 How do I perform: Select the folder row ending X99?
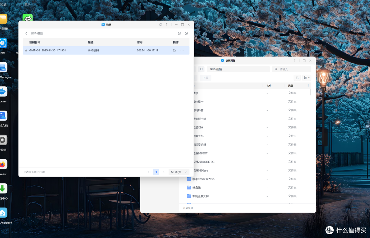(x=253, y=127)
